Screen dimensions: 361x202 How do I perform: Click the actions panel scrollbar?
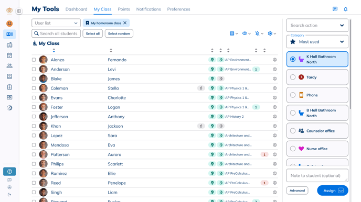pos(350,64)
